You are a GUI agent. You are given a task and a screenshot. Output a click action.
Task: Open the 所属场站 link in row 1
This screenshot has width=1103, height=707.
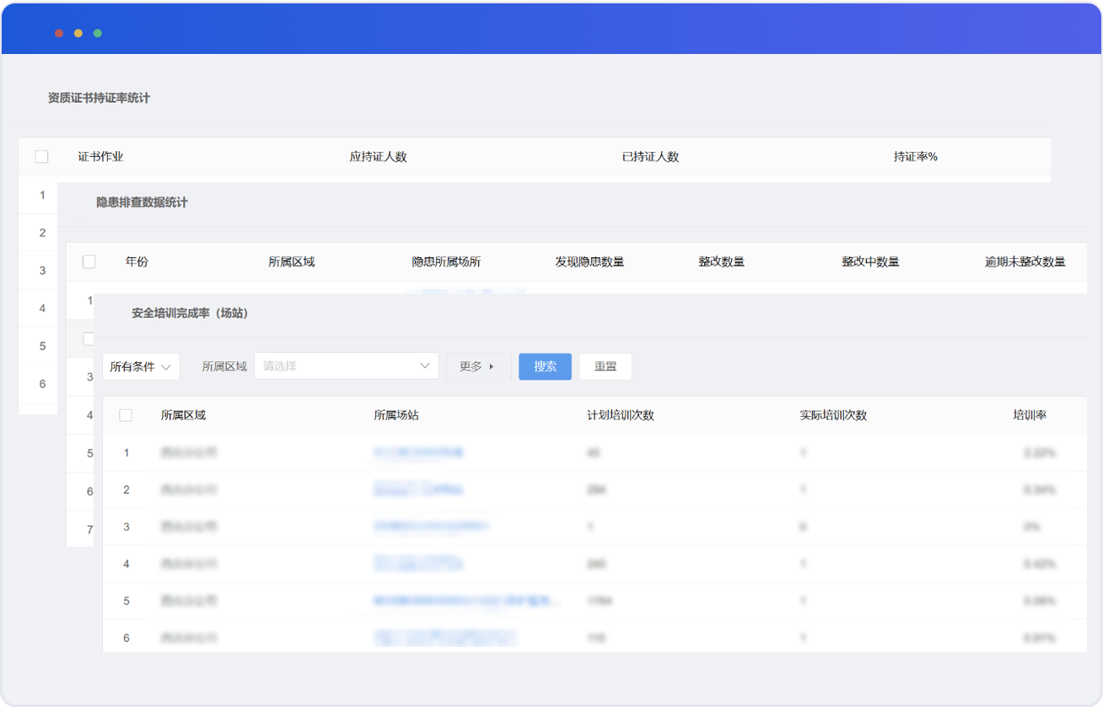418,453
